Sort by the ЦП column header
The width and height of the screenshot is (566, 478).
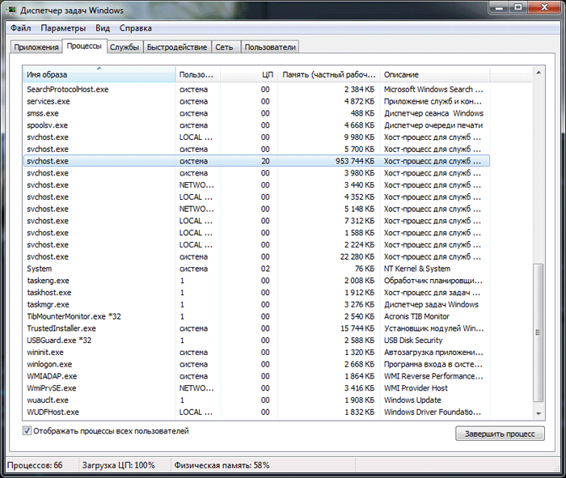click(x=249, y=74)
